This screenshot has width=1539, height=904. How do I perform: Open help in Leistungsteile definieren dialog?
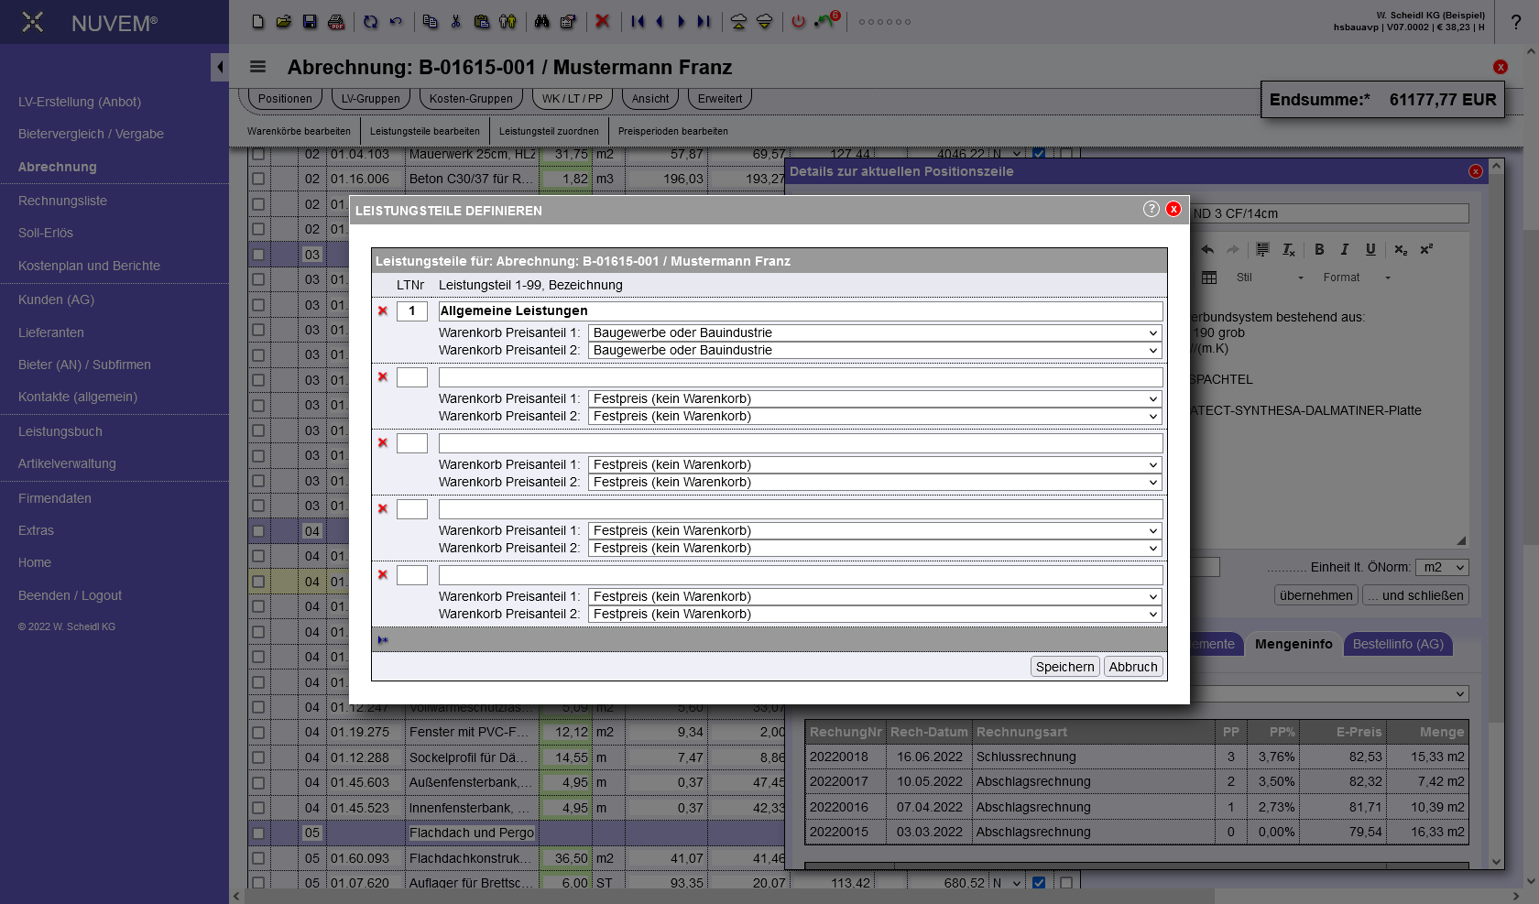(1152, 209)
